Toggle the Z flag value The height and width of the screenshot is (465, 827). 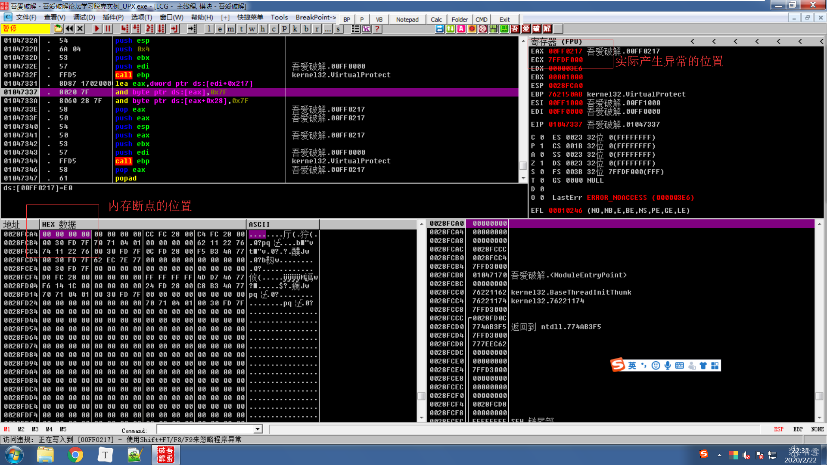(x=542, y=163)
